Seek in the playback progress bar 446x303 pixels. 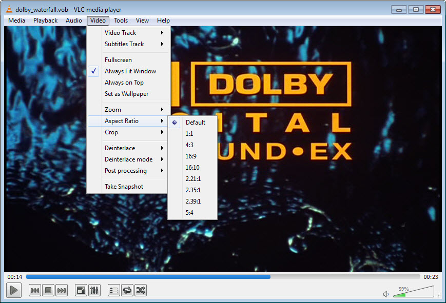[223, 276]
